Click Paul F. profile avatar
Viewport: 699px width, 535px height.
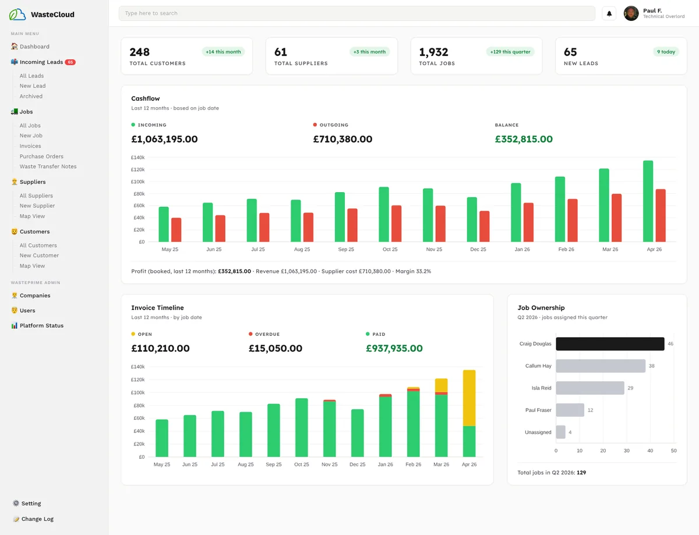(631, 13)
